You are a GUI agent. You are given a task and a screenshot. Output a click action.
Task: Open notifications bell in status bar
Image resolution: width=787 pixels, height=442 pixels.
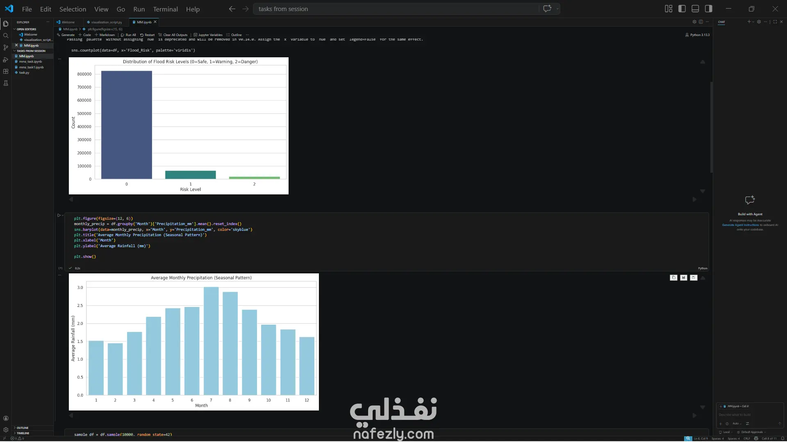(x=782, y=438)
